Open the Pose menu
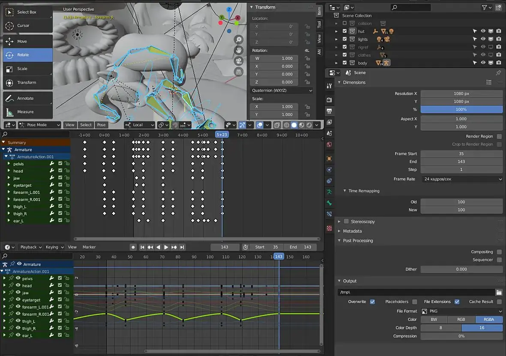 pos(101,125)
